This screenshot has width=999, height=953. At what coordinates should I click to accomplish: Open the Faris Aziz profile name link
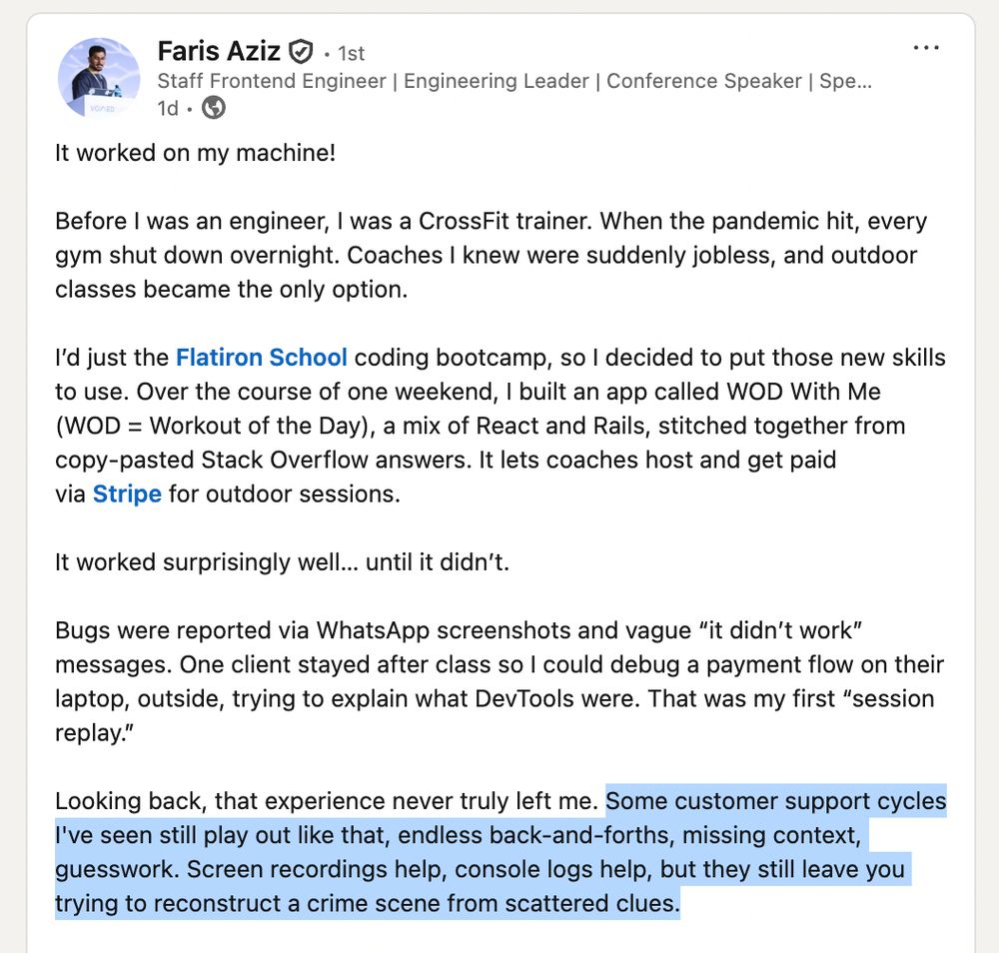[x=219, y=51]
